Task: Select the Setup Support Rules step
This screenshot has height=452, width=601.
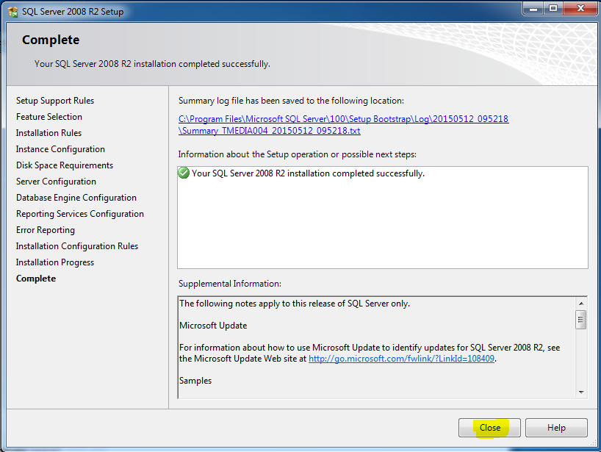Action: (x=55, y=101)
